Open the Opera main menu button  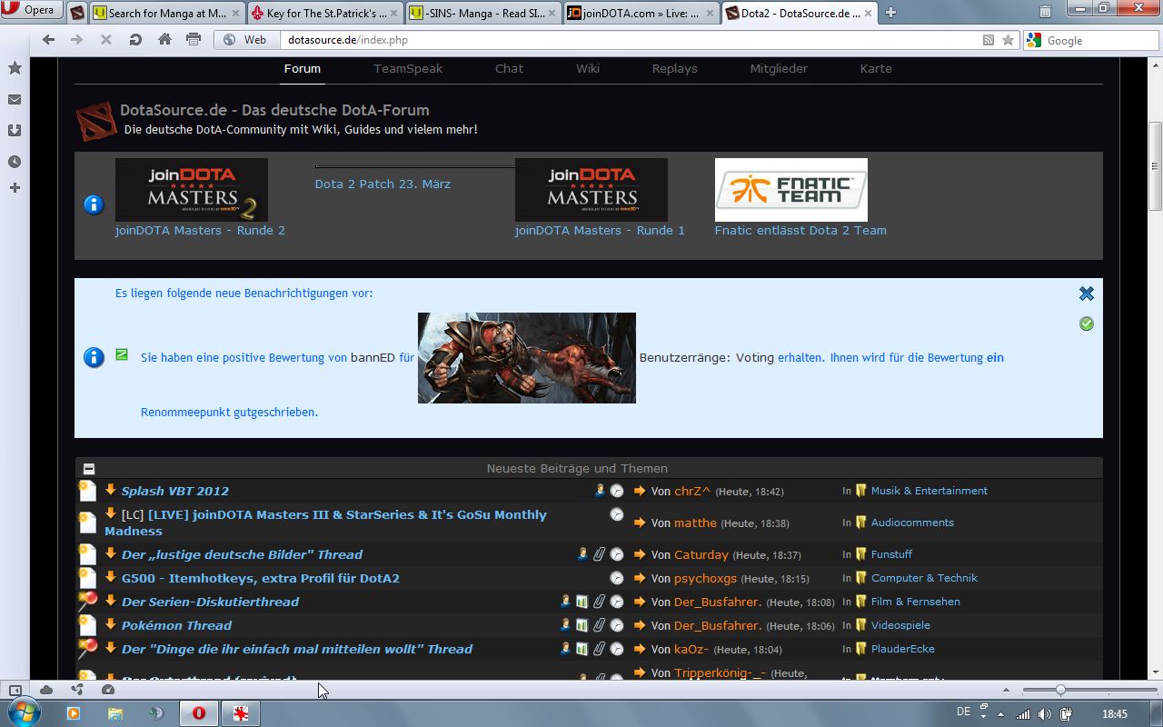click(31, 11)
